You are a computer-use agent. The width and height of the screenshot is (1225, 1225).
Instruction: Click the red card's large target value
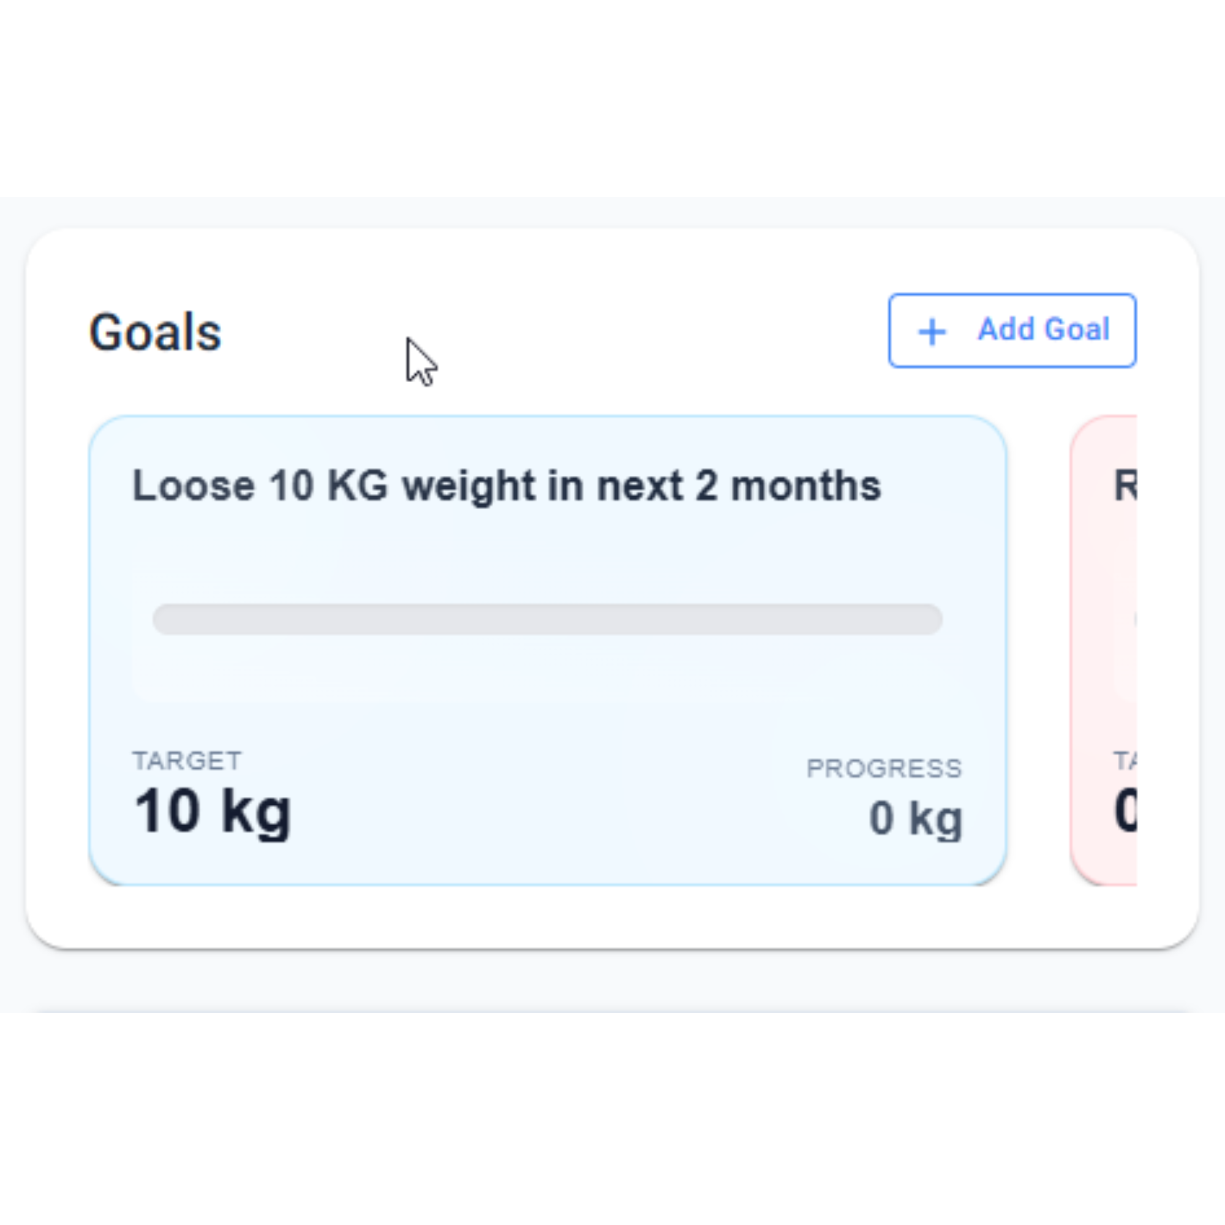[x=1125, y=812]
